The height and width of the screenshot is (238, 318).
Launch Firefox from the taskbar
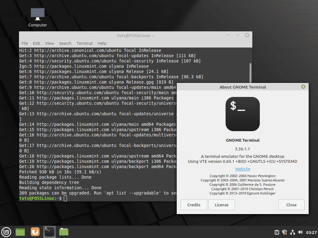(35, 231)
